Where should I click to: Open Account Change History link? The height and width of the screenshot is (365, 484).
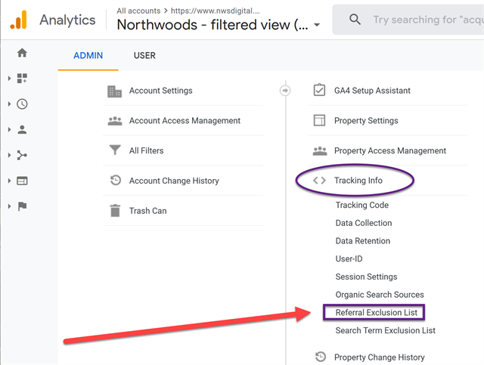click(174, 181)
